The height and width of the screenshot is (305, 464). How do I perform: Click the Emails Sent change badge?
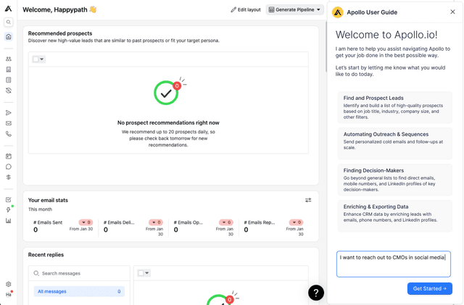86,222
